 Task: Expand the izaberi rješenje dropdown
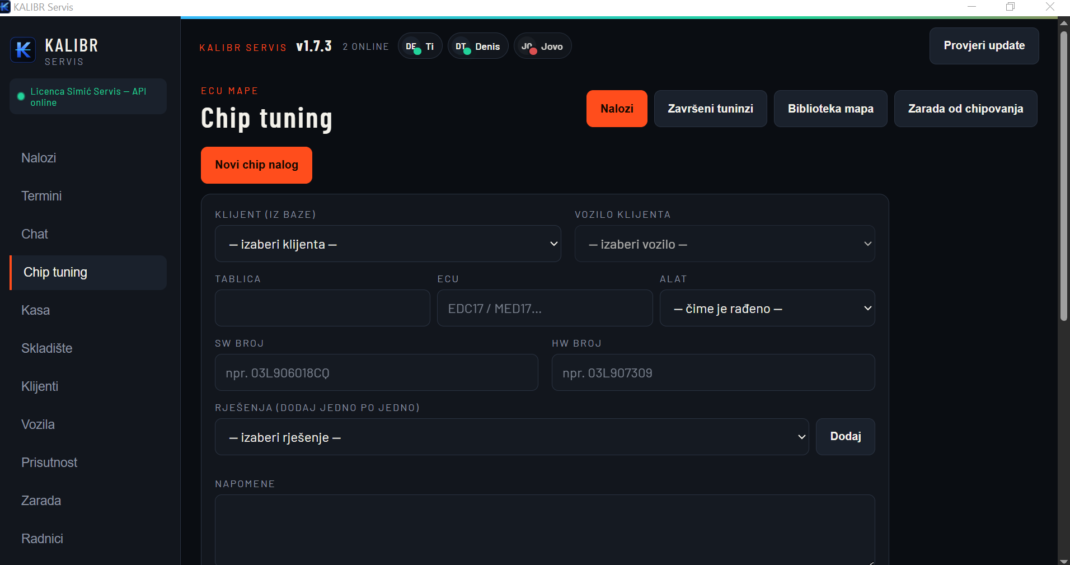tap(511, 437)
